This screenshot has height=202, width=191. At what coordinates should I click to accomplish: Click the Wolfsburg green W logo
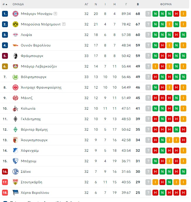pyautogui.click(x=15, y=77)
